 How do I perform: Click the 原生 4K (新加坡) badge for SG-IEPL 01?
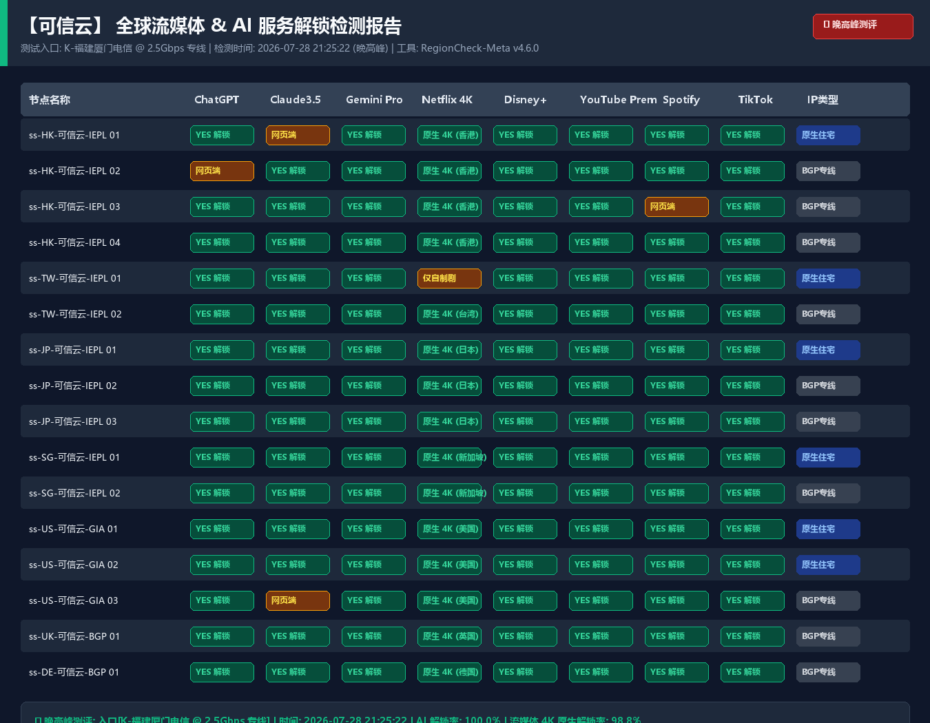pos(449,457)
